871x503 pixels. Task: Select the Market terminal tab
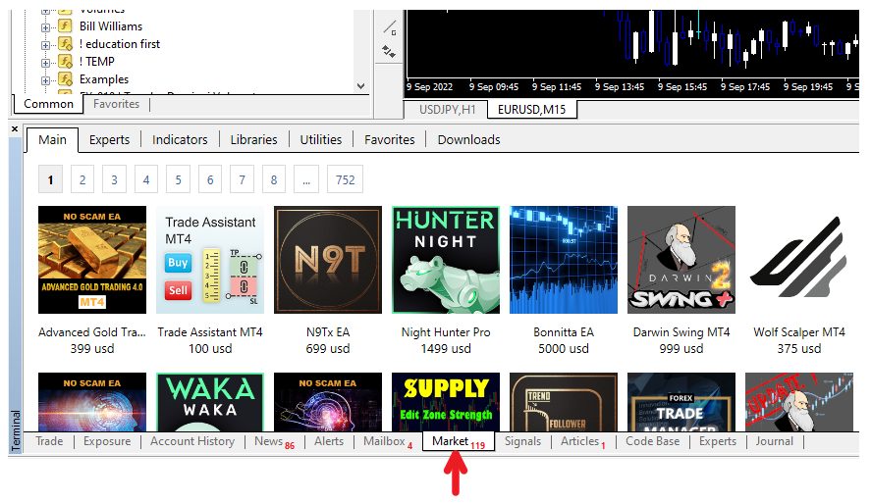pos(459,441)
